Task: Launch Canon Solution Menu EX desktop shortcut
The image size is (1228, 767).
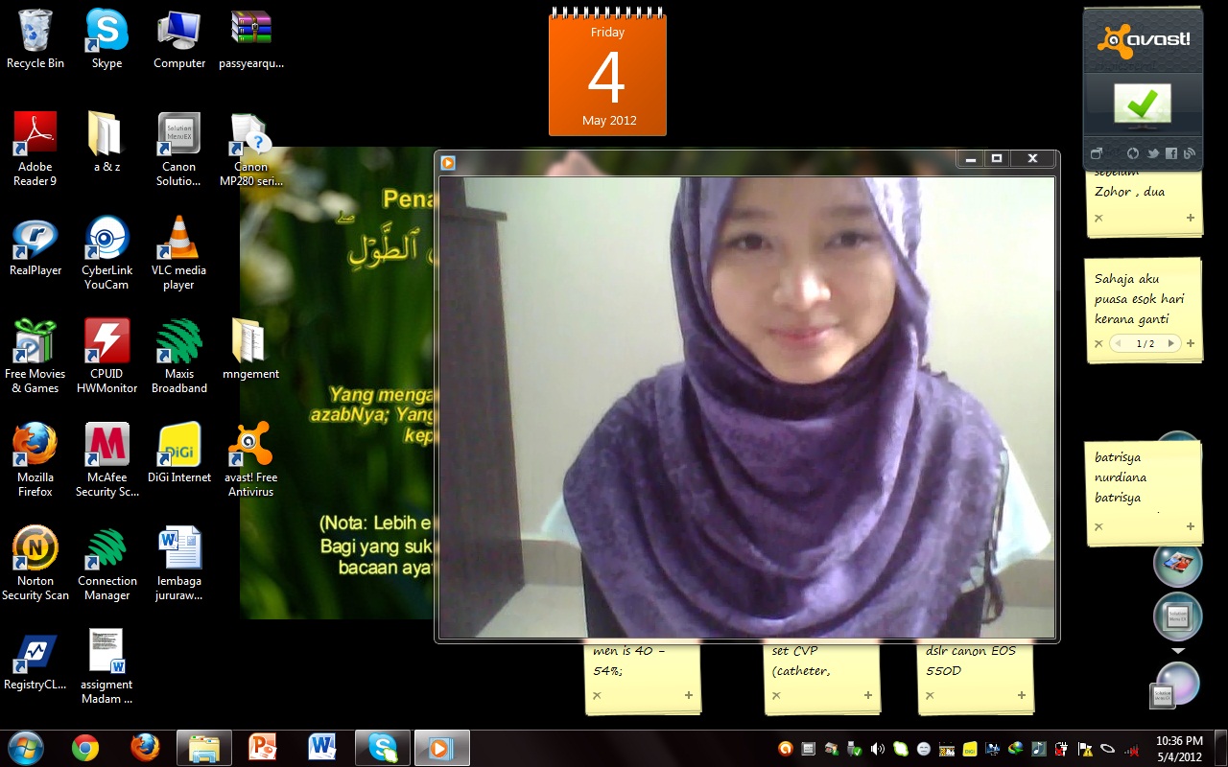Action: (x=179, y=149)
